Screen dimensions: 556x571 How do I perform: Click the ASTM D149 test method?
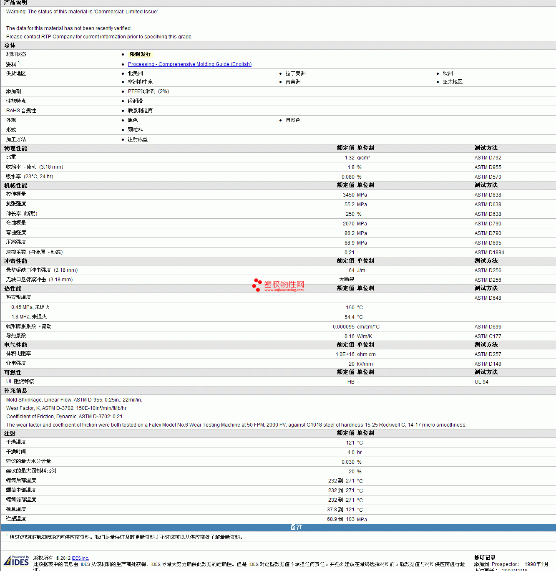pos(488,364)
